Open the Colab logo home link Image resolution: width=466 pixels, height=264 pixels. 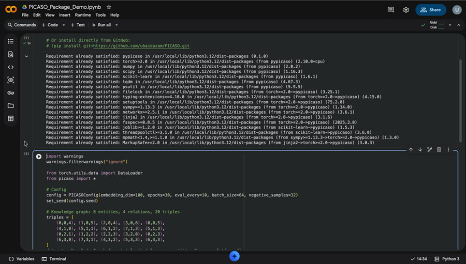coord(11,9)
